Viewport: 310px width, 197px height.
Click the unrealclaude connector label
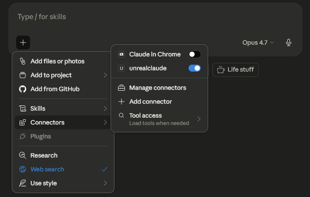pyautogui.click(x=148, y=68)
